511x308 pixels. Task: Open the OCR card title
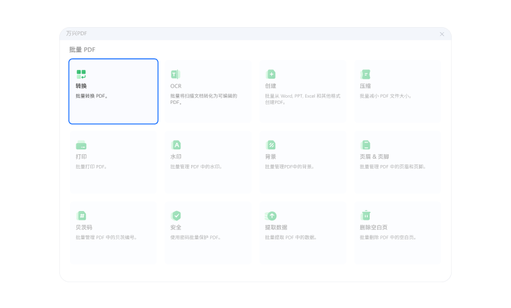175,86
